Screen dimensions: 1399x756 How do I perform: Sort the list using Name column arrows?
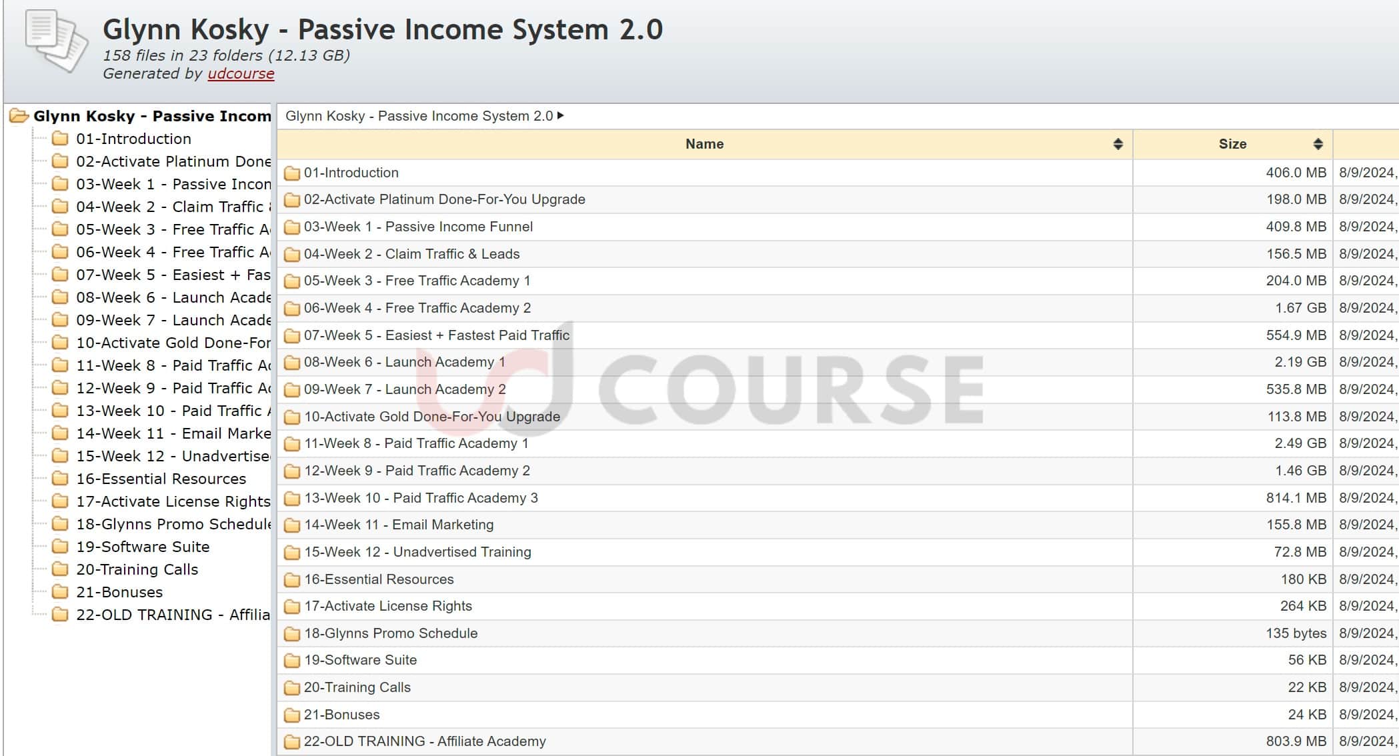click(x=1118, y=144)
